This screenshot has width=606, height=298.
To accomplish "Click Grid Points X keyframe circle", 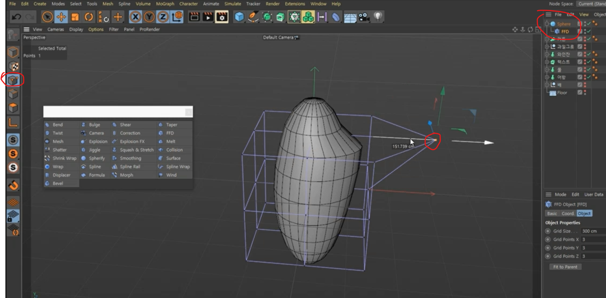I will (548, 239).
